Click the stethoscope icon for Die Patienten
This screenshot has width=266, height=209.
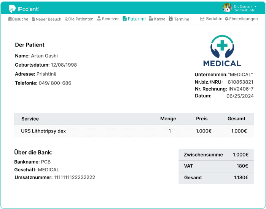coord(66,19)
